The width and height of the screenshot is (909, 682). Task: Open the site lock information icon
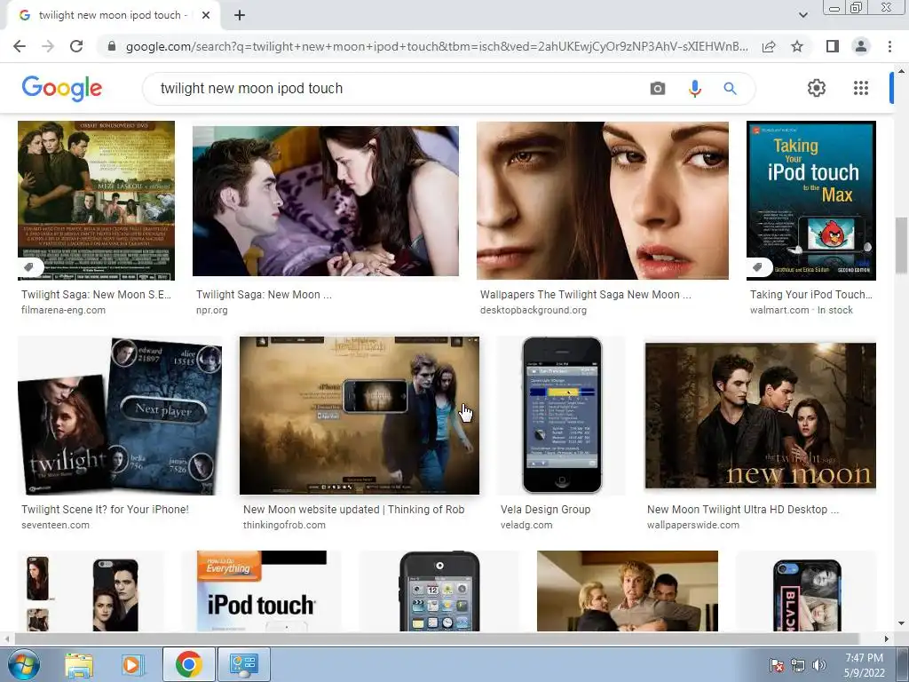click(112, 46)
